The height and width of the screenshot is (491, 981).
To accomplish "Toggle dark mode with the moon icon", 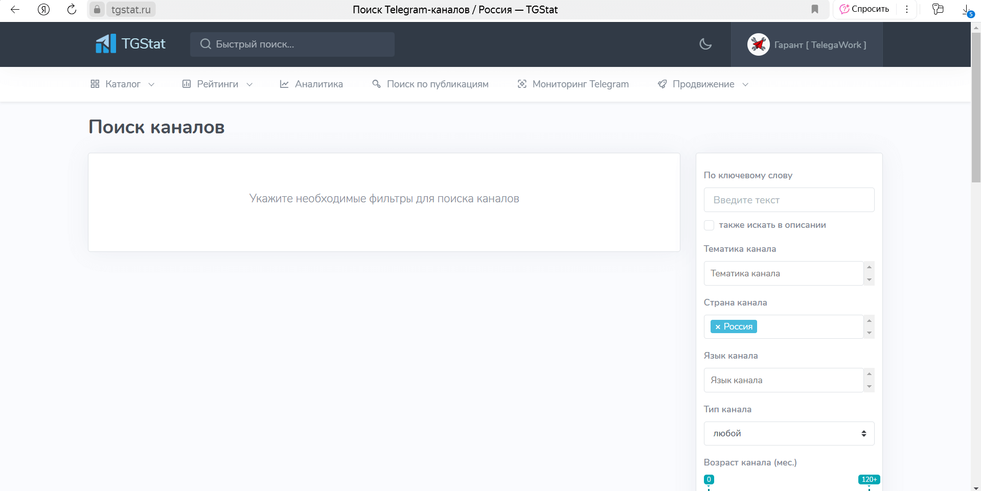I will (x=705, y=44).
